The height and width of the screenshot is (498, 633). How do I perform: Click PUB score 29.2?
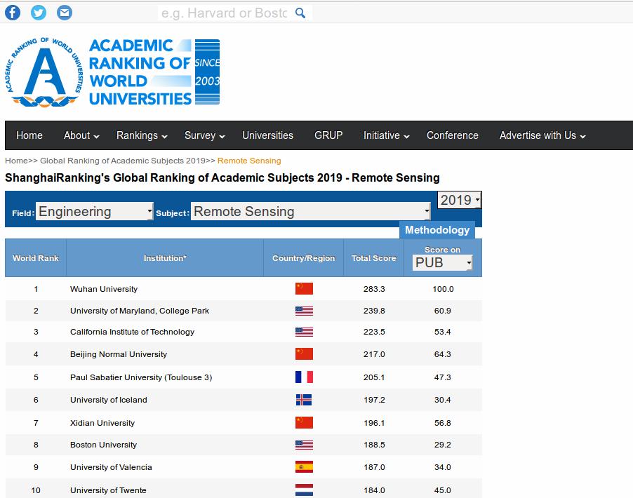point(442,445)
